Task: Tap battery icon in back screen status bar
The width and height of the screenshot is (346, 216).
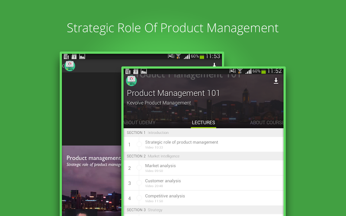Action: (202, 57)
